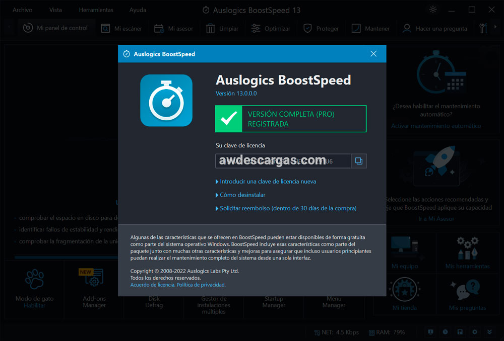Open the Herramientas menu

point(96,9)
